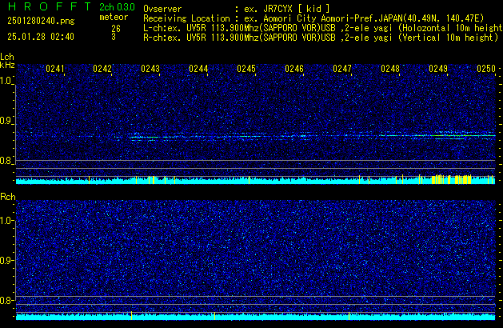Viewport: 503px width, 328px height.
Task: Select the 0250 time marker
Action: (x=486, y=69)
